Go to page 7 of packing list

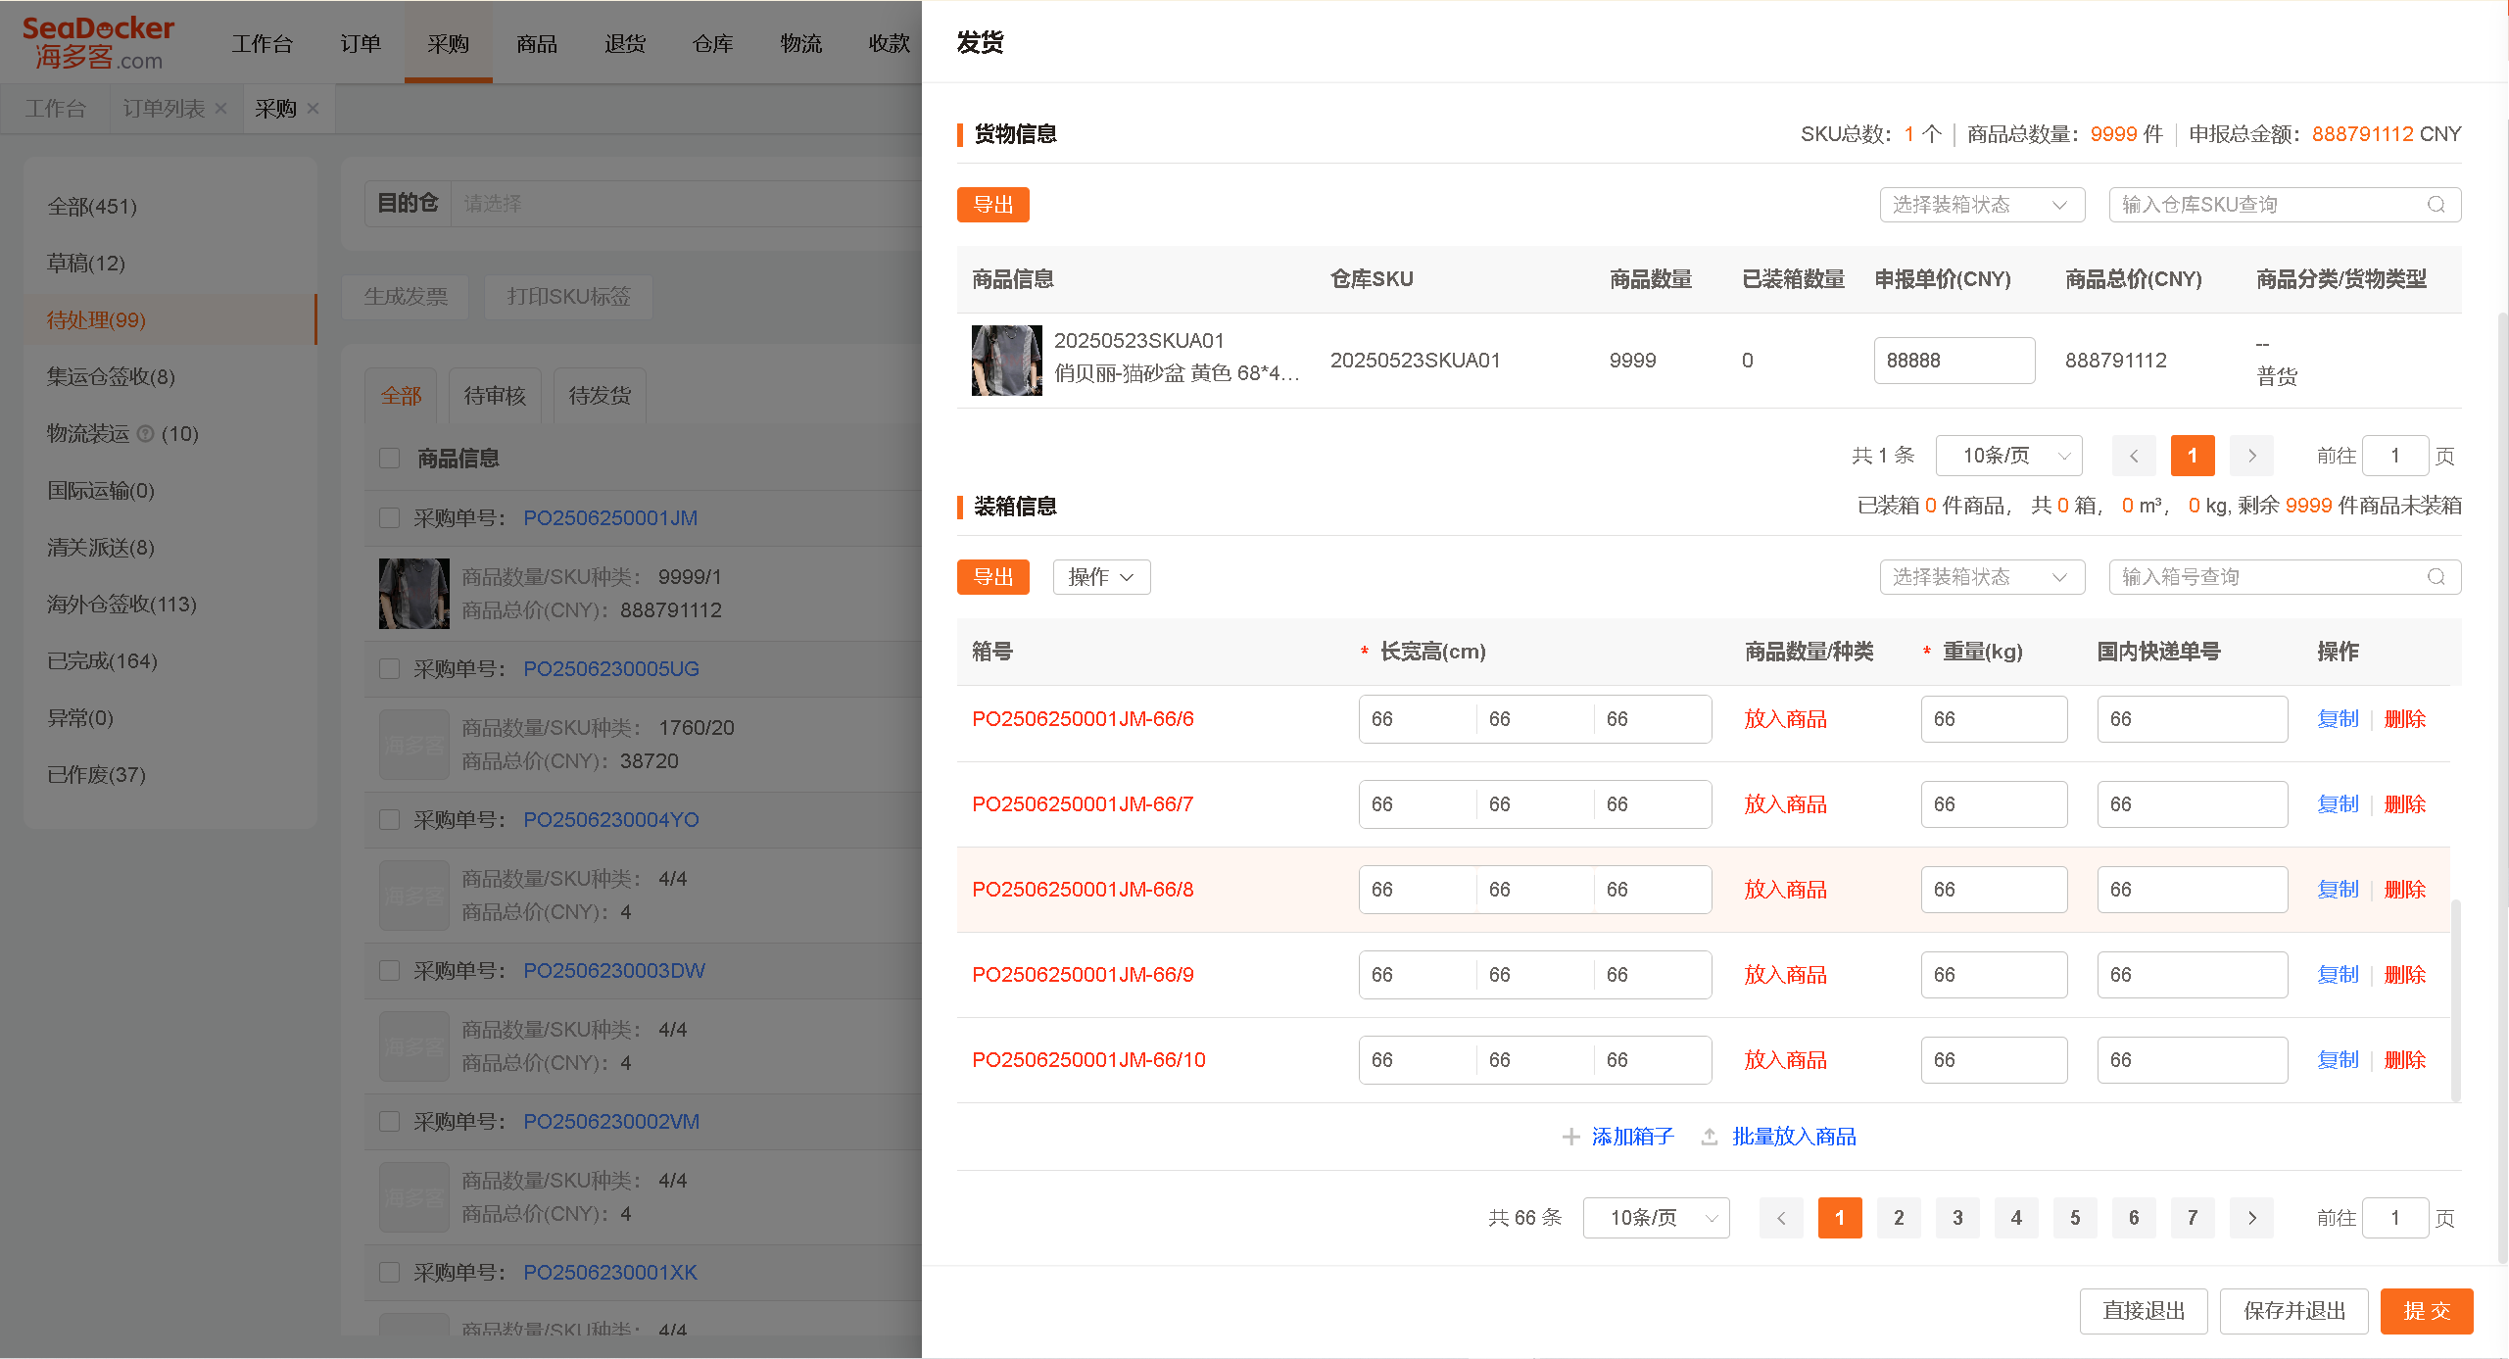pyautogui.click(x=2193, y=1218)
